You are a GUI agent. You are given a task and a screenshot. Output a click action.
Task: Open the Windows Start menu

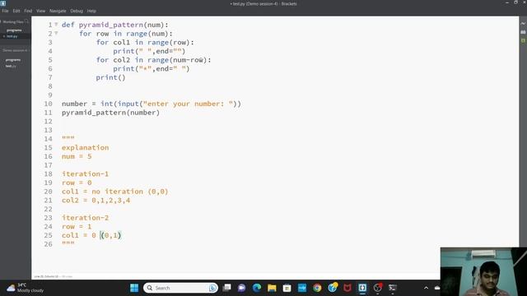click(134, 288)
